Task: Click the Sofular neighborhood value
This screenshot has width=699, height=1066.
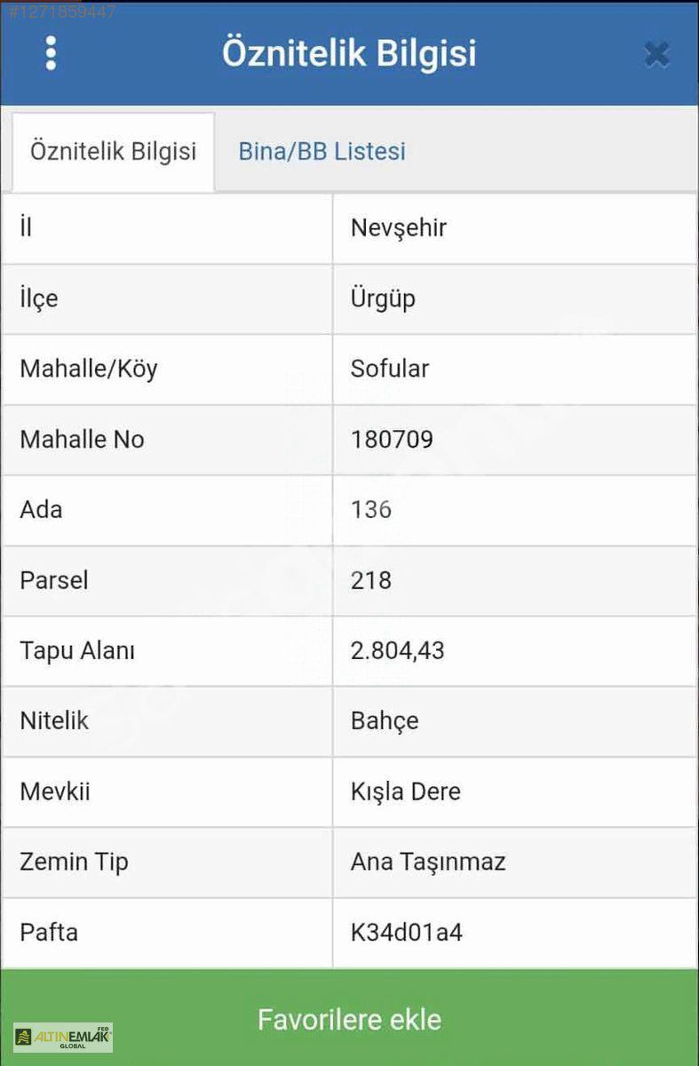Action: pyautogui.click(x=389, y=369)
